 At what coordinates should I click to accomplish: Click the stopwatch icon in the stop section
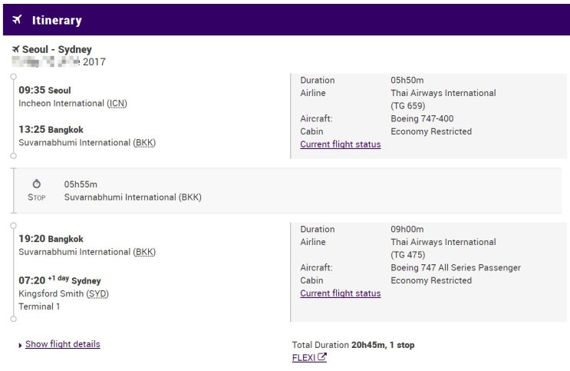coord(36,184)
